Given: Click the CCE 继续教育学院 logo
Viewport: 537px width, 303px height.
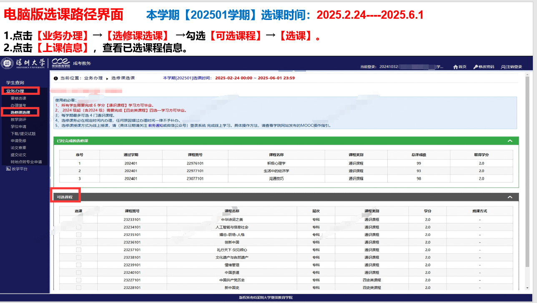Looking at the screenshot, I should [61, 63].
